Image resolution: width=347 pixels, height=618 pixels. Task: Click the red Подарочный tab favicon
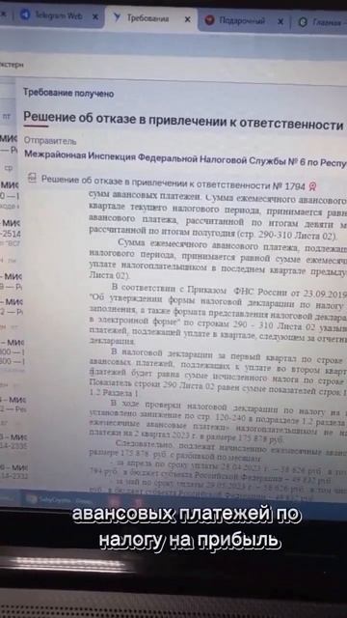[210, 20]
